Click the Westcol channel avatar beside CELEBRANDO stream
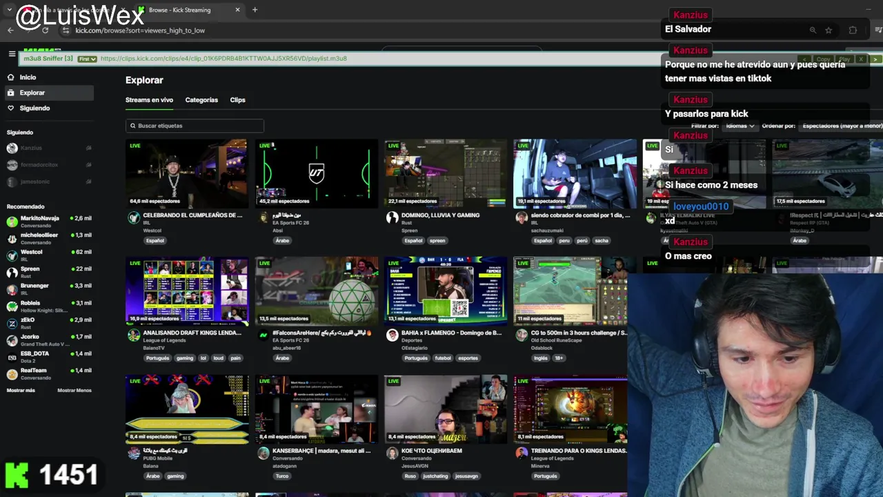This screenshot has height=497, width=883. click(134, 218)
